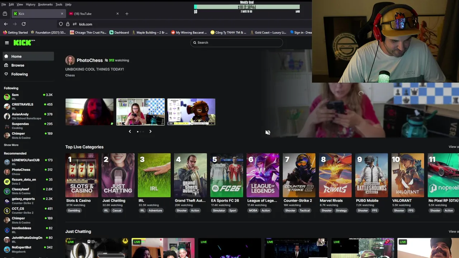Open PhotoChess channel name link
This screenshot has height=258, width=459.
click(90, 60)
